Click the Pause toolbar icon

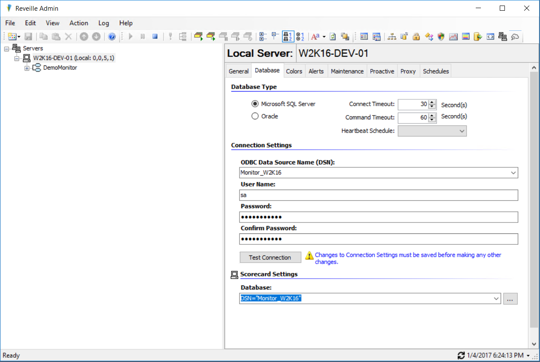point(143,37)
